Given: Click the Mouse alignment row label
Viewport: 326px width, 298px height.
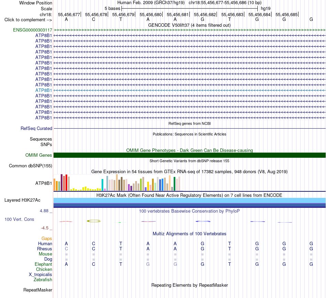Looking at the screenshot, I should (45, 254).
